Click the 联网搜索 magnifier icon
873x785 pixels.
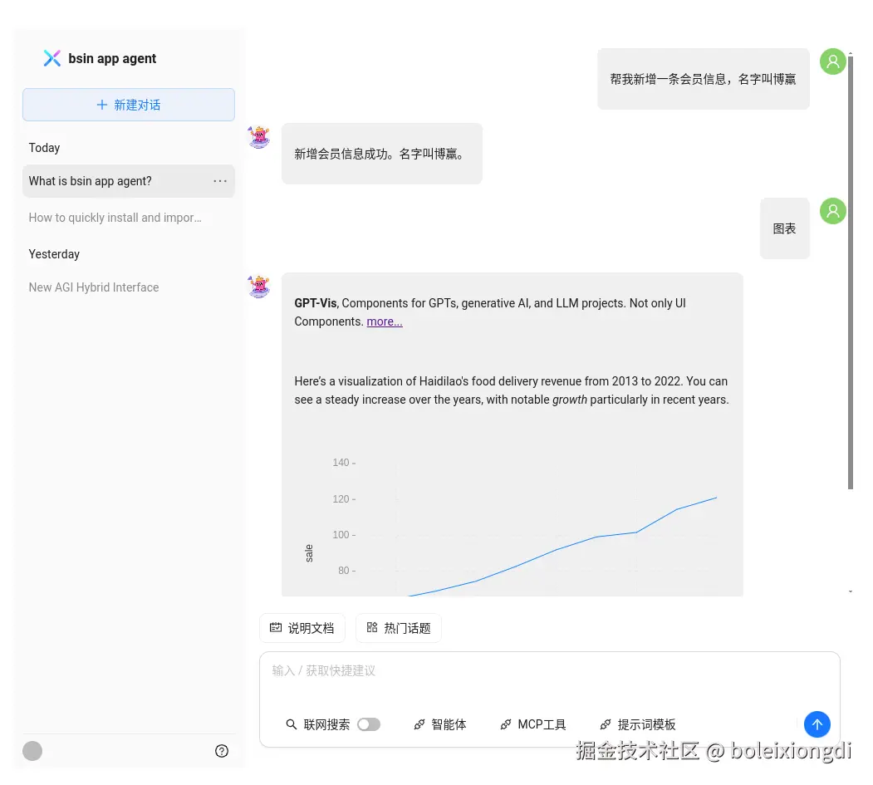pyautogui.click(x=292, y=724)
